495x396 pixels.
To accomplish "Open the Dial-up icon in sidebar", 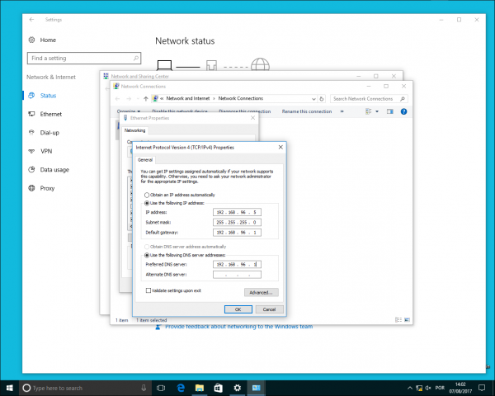I will point(31,133).
